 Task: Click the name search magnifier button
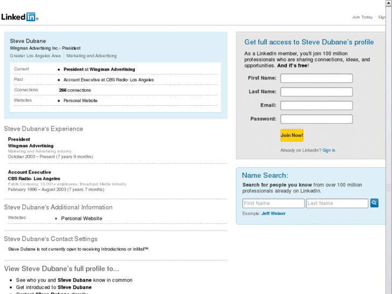coord(374,203)
